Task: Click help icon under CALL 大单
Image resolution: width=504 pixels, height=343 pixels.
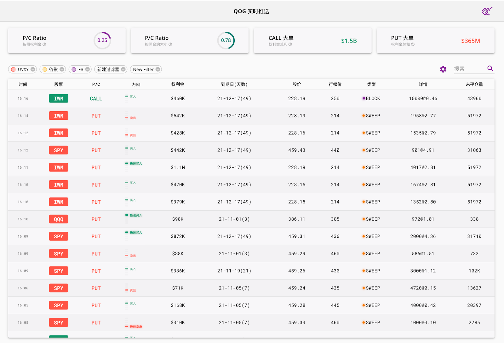Action: coord(290,44)
